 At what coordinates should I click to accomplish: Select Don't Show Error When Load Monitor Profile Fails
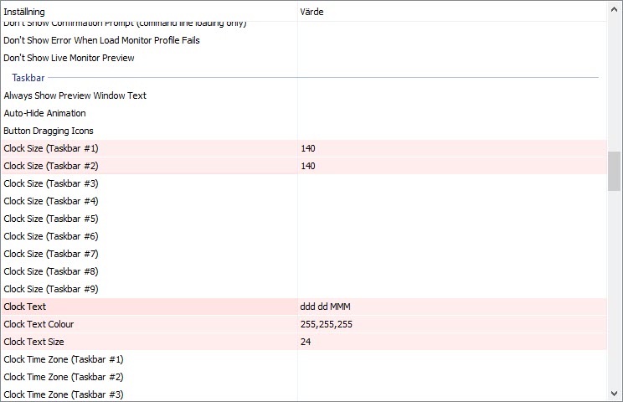pos(101,40)
